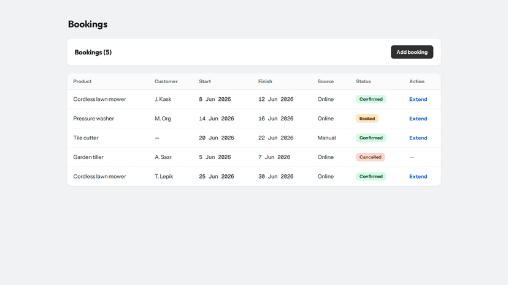Click the Tile cutter product cell
The image size is (508, 285).
[x=85, y=138]
